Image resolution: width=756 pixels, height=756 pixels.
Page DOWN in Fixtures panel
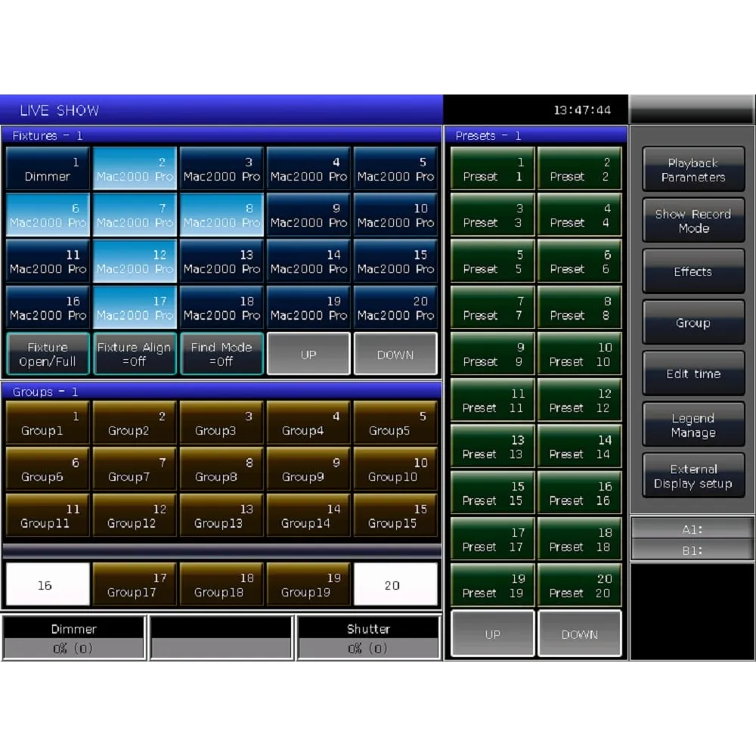point(395,354)
